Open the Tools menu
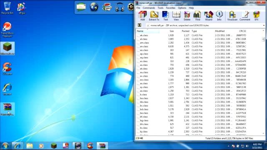This screenshot has width=267, height=150. tap(160, 8)
